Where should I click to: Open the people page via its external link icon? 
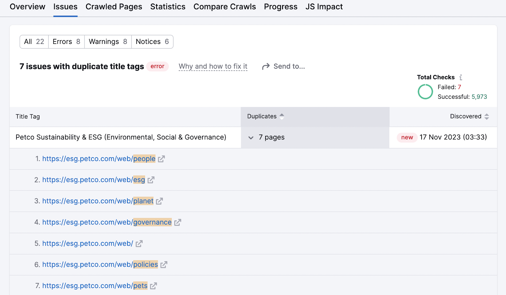[x=162, y=159]
